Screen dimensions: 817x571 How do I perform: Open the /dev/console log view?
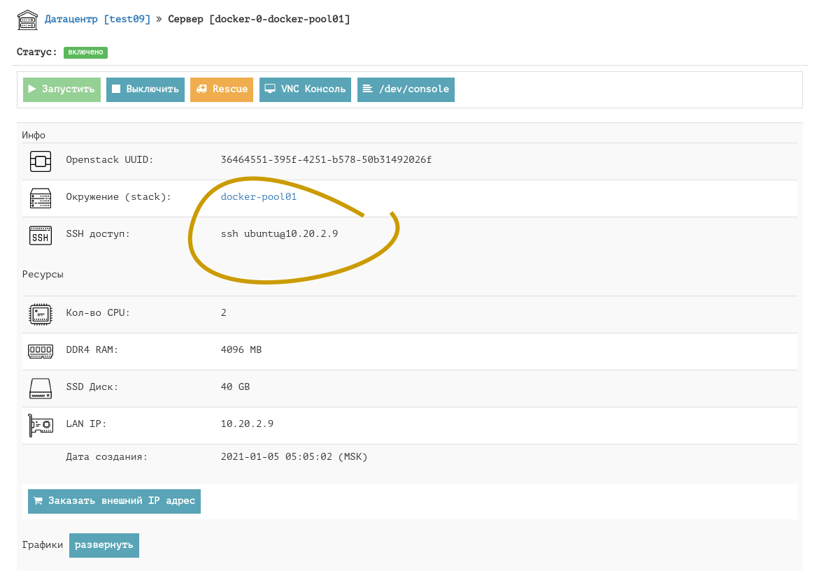(x=406, y=89)
